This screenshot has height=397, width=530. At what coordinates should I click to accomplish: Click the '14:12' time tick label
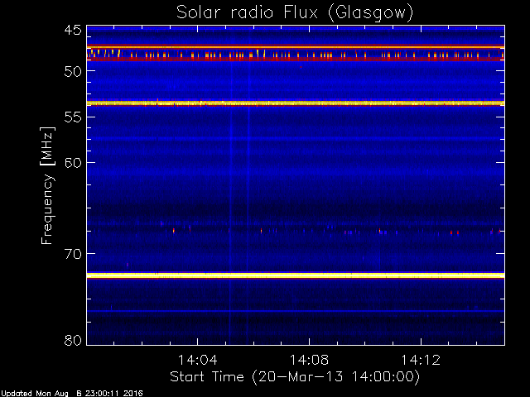coord(421,361)
